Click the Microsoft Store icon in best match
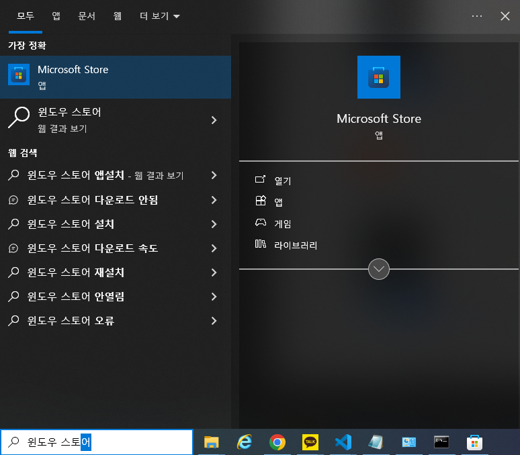The width and height of the screenshot is (520, 455). (19, 74)
